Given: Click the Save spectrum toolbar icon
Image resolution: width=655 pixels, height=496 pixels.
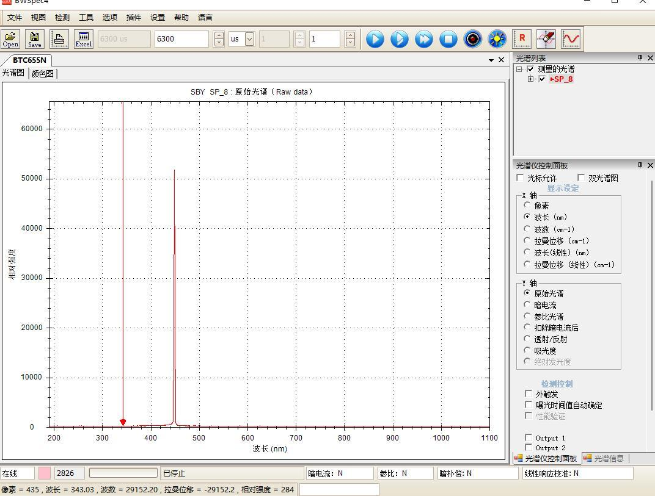Looking at the screenshot, I should click(x=35, y=39).
